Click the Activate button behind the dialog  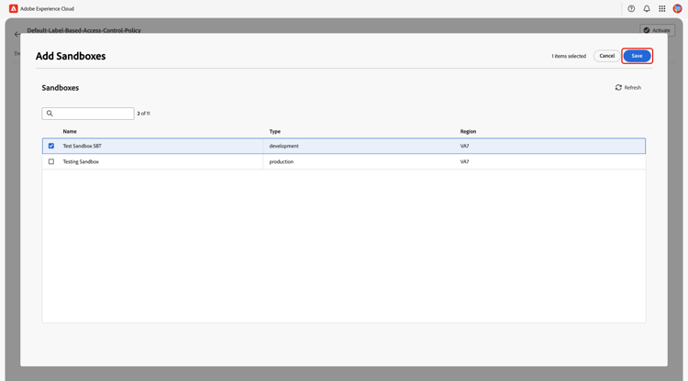(x=657, y=30)
